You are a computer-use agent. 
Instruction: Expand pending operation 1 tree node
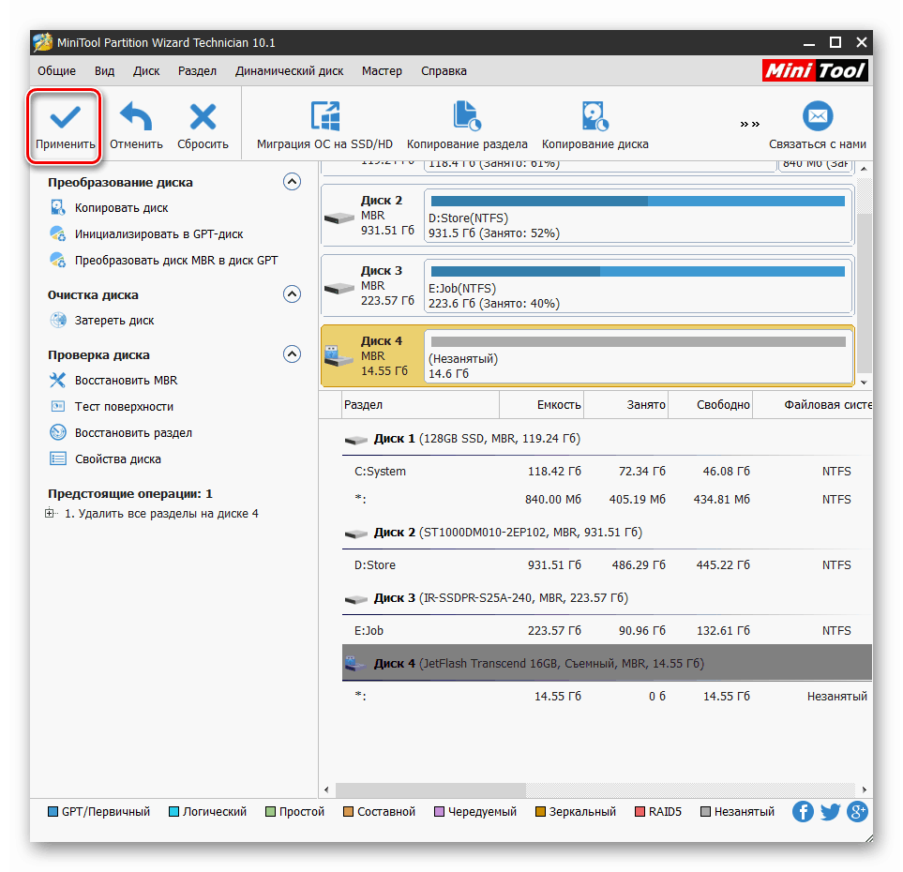point(50,513)
